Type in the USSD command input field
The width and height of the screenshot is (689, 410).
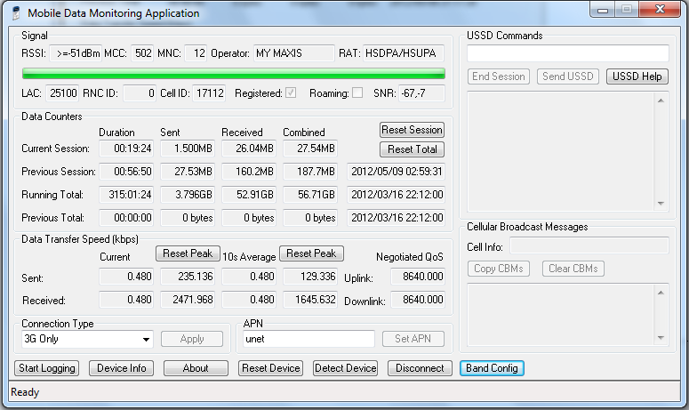(x=567, y=53)
